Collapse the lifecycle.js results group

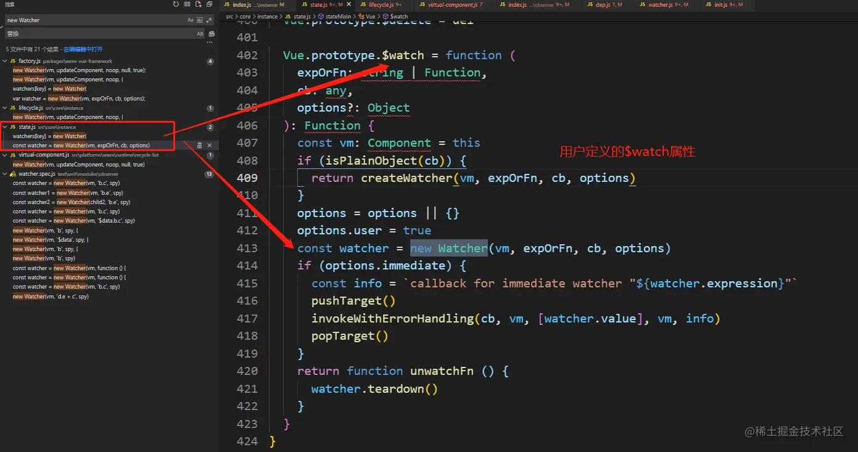pos(5,108)
